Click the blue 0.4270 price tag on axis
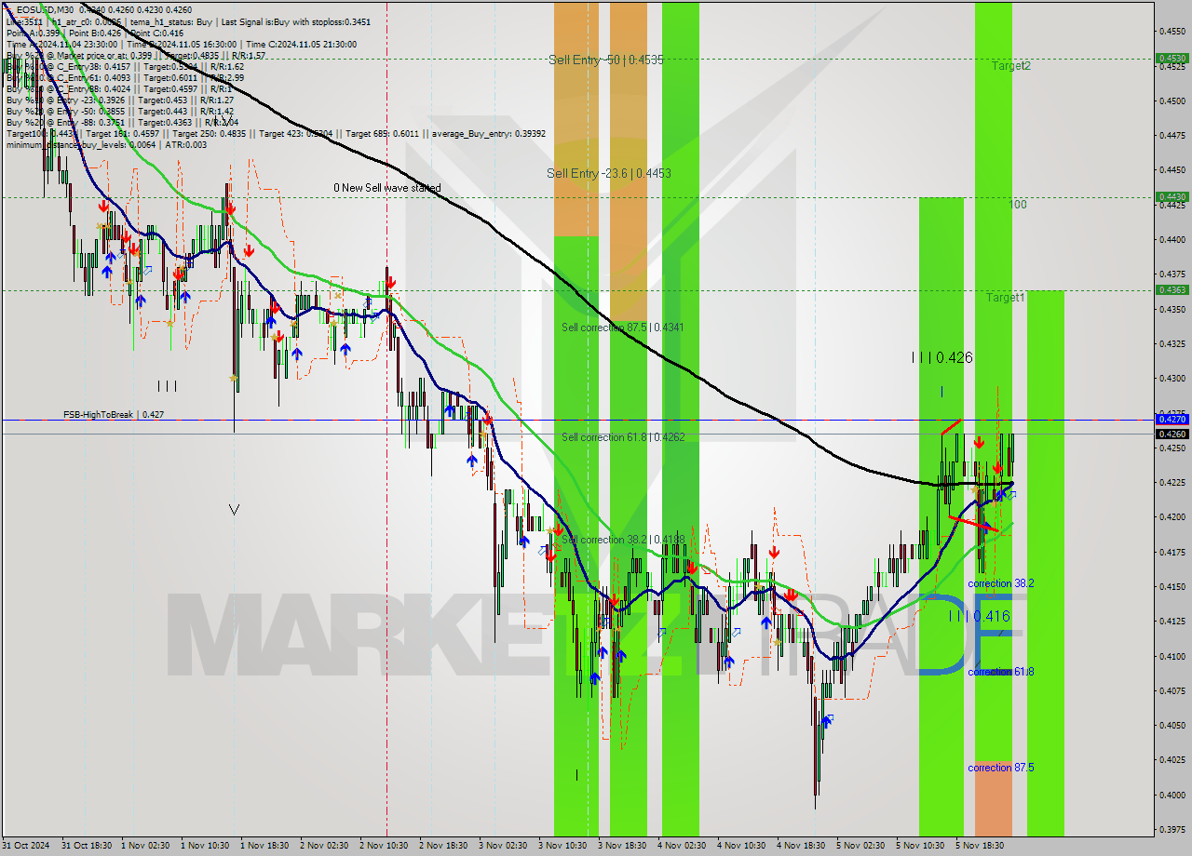Viewport: 1192px width, 856px height. [1172, 420]
